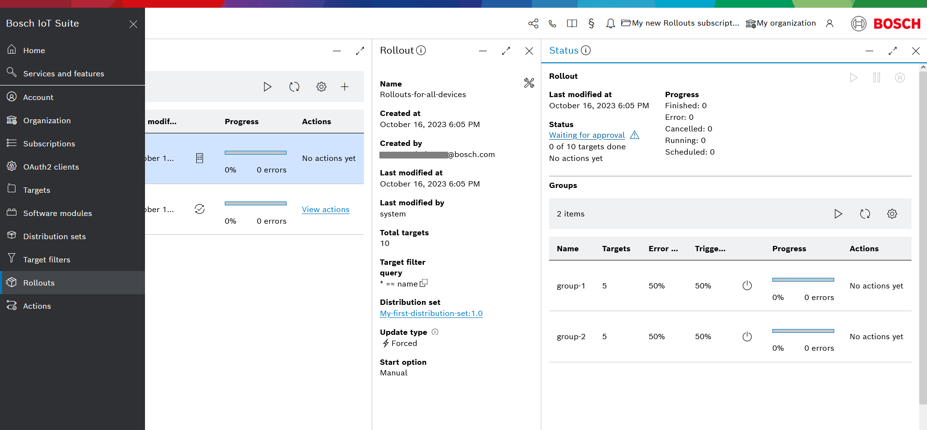Click the Update type info icon
927x430 pixels.
click(435, 332)
